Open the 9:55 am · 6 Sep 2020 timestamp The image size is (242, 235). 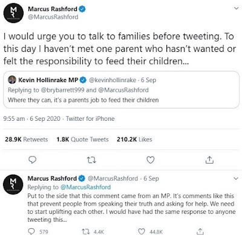tap(31, 118)
